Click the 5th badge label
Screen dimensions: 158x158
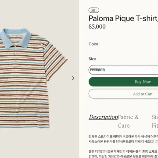[94, 11]
